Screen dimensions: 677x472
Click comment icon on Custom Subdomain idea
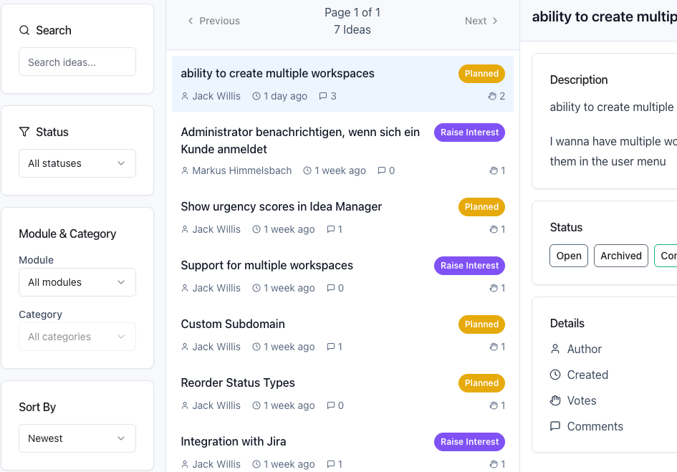click(330, 347)
